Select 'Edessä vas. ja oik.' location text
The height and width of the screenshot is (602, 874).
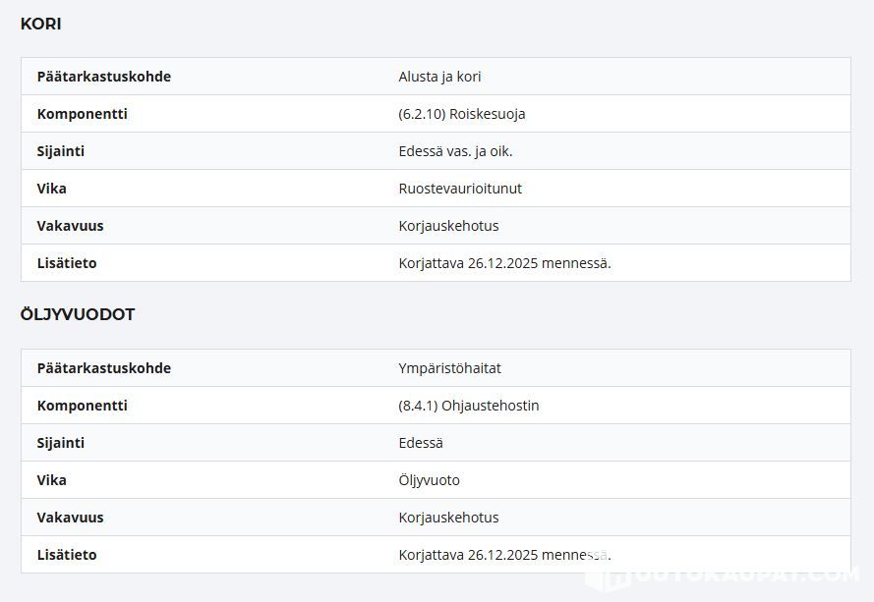pyautogui.click(x=455, y=151)
